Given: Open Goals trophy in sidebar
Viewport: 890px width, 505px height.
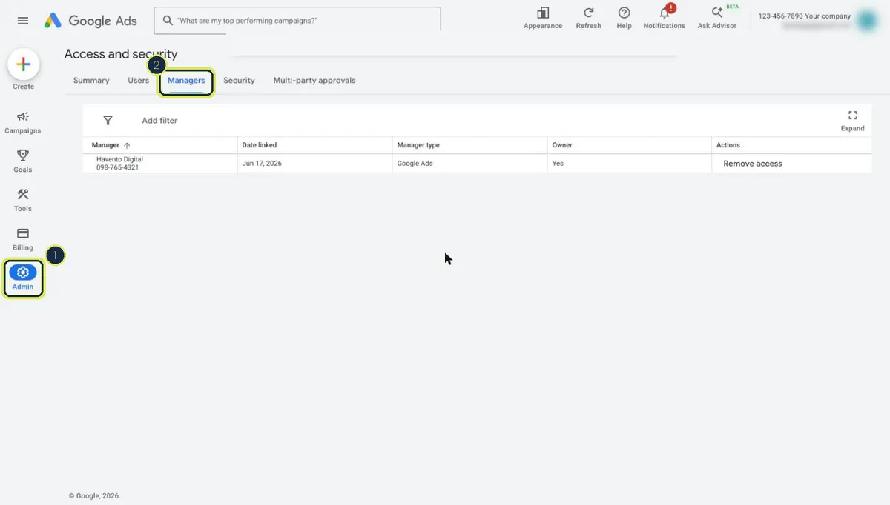Looking at the screenshot, I should point(23,161).
